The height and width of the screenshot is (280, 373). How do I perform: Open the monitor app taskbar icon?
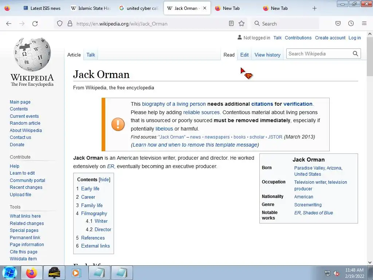pyautogui.click(x=54, y=273)
